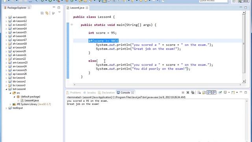Remove the launch from the console
Viewport: 252px width, 142px height.
188,92
